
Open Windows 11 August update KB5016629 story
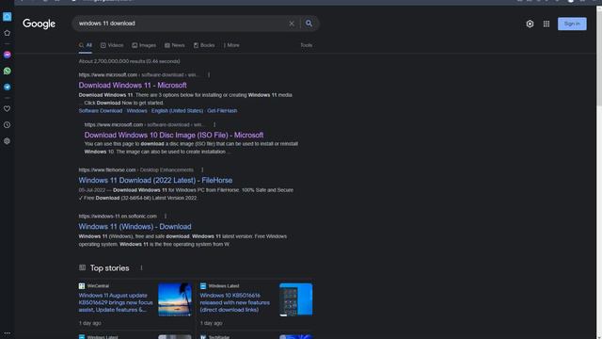click(x=116, y=302)
